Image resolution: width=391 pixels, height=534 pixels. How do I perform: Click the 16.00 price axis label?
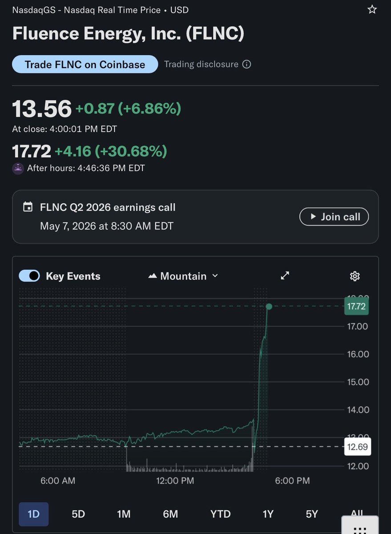[358, 354]
